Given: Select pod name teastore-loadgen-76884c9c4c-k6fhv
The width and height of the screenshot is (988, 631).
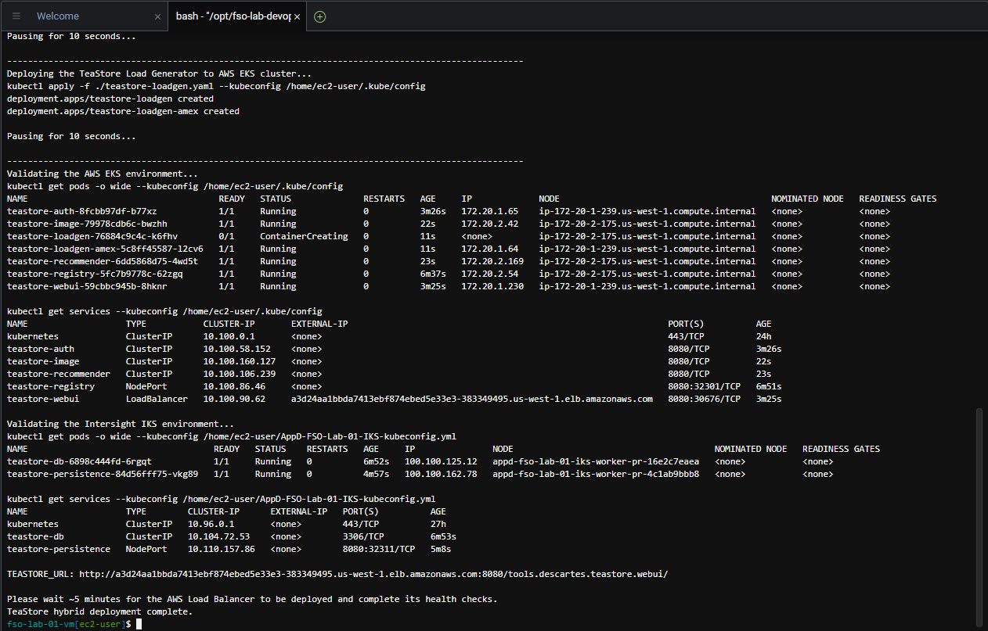Looking at the screenshot, I should (92, 236).
